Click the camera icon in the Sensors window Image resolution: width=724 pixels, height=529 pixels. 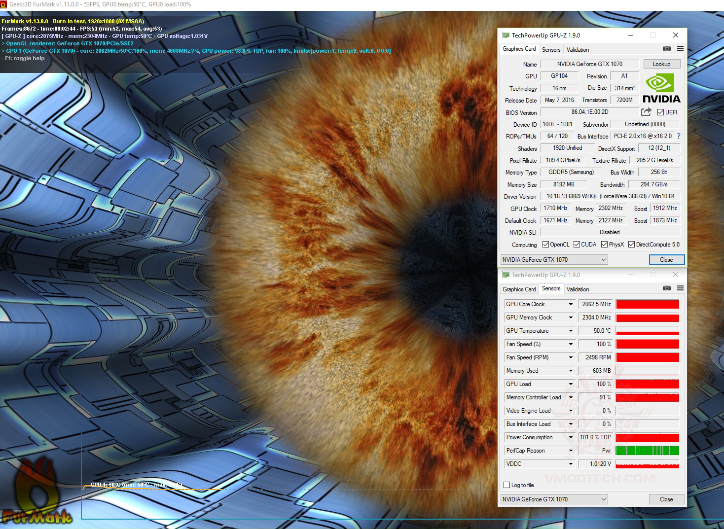pyautogui.click(x=666, y=288)
